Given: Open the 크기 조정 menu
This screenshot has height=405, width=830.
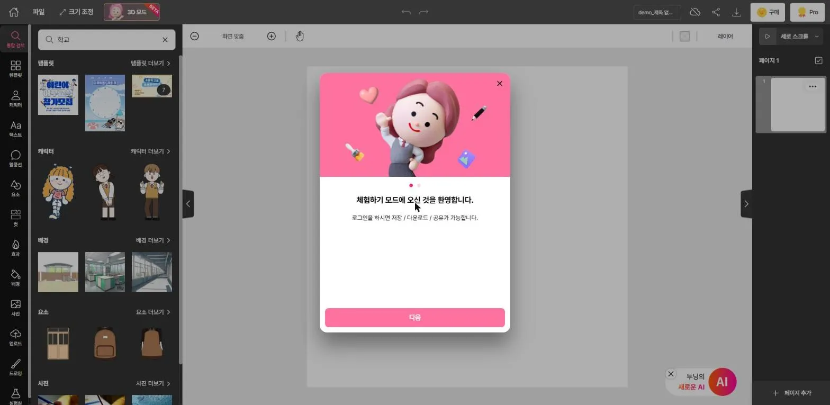Looking at the screenshot, I should [x=76, y=12].
